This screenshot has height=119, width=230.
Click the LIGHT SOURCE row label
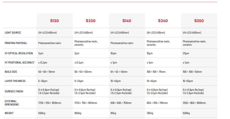13,33
